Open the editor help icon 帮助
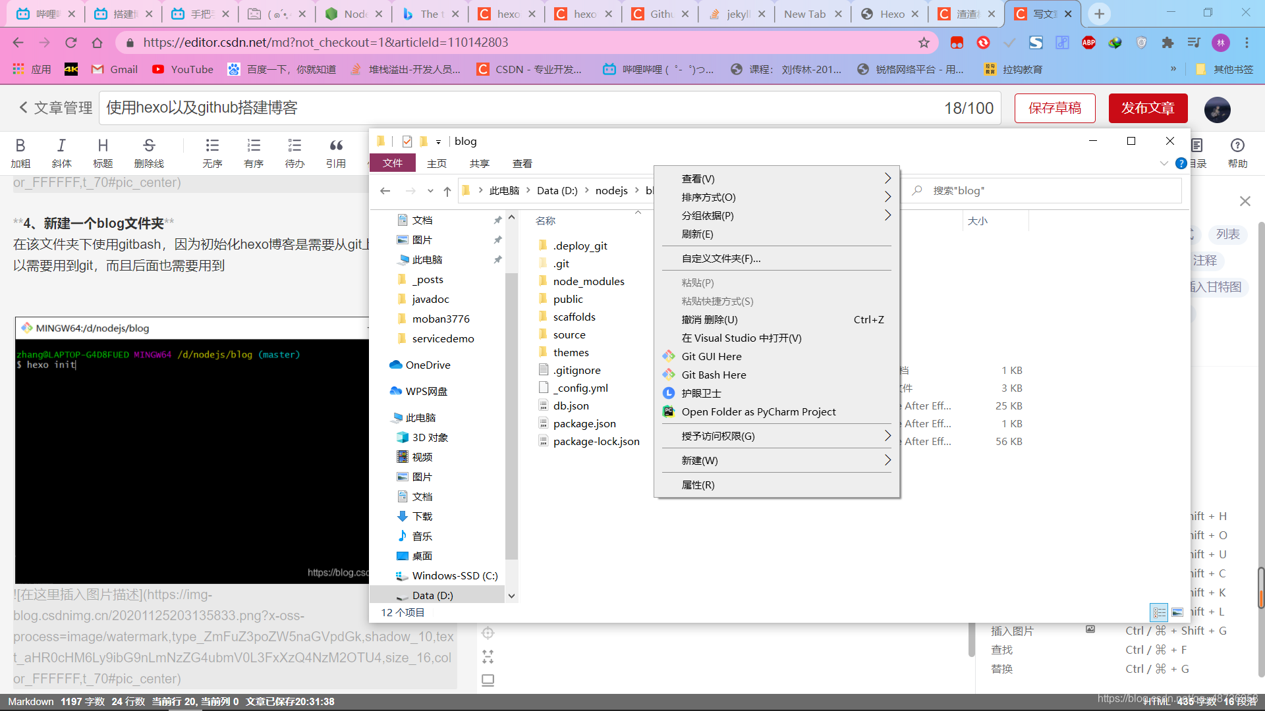Screen dimensions: 1265x711 (1237, 153)
